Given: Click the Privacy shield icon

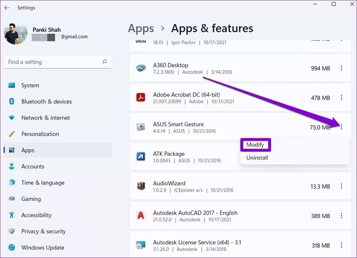Looking at the screenshot, I should pos(12,231).
